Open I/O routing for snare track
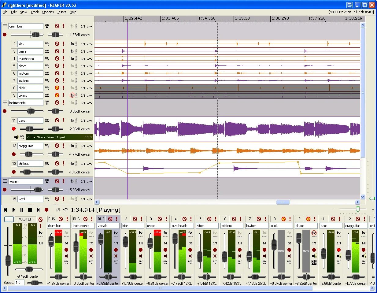Viewport: 377px width, 293px height. tap(83, 51)
